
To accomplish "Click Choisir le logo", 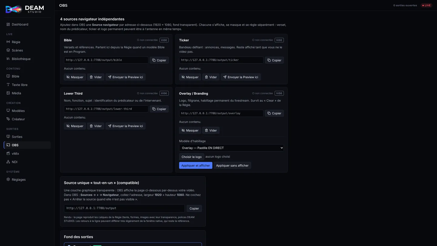I will pos(191,157).
